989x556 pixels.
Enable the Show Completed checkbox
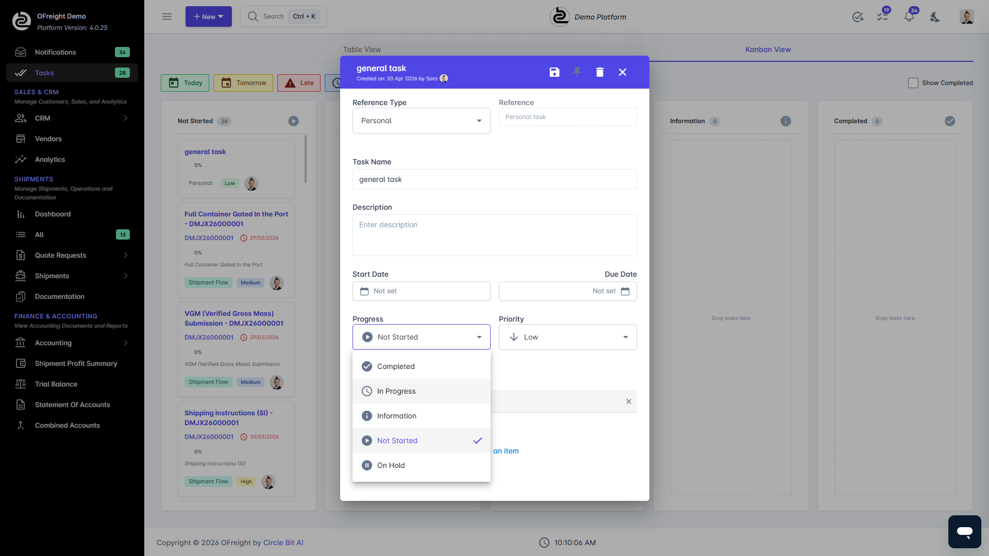(x=913, y=83)
